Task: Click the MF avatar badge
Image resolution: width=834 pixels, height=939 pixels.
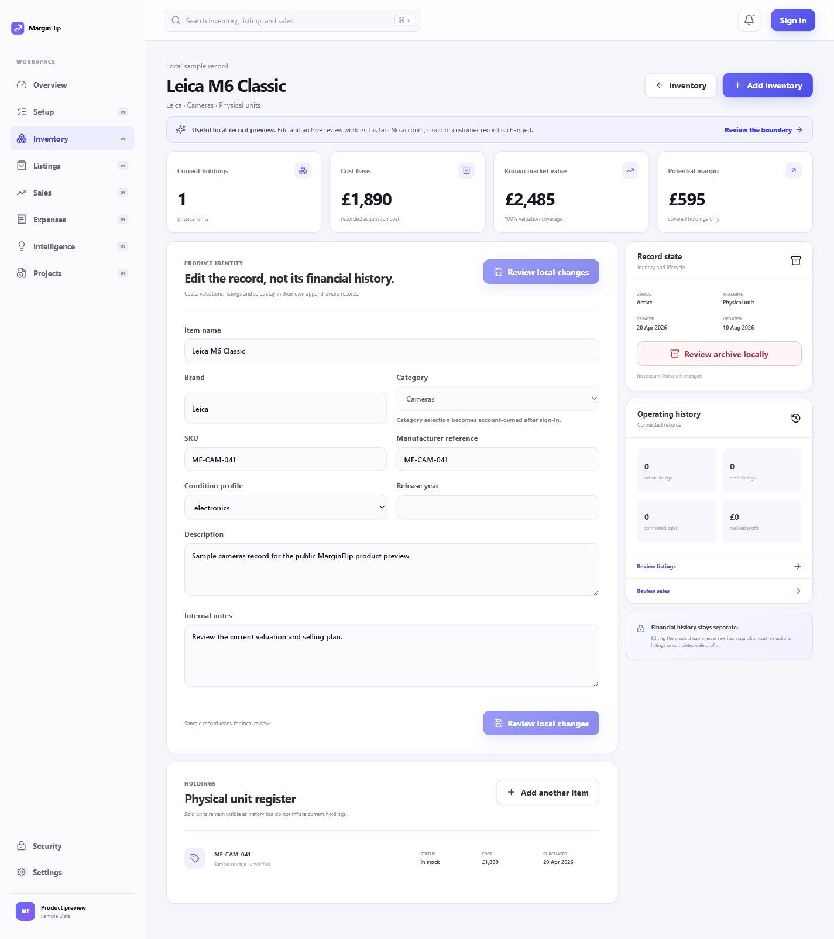Action: click(25, 911)
